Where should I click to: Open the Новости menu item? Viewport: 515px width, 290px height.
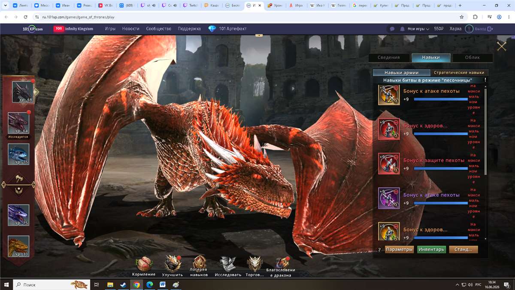pos(130,29)
